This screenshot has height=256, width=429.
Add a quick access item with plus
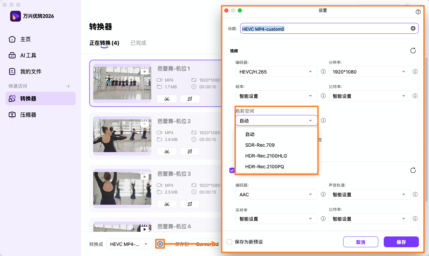click(68, 86)
